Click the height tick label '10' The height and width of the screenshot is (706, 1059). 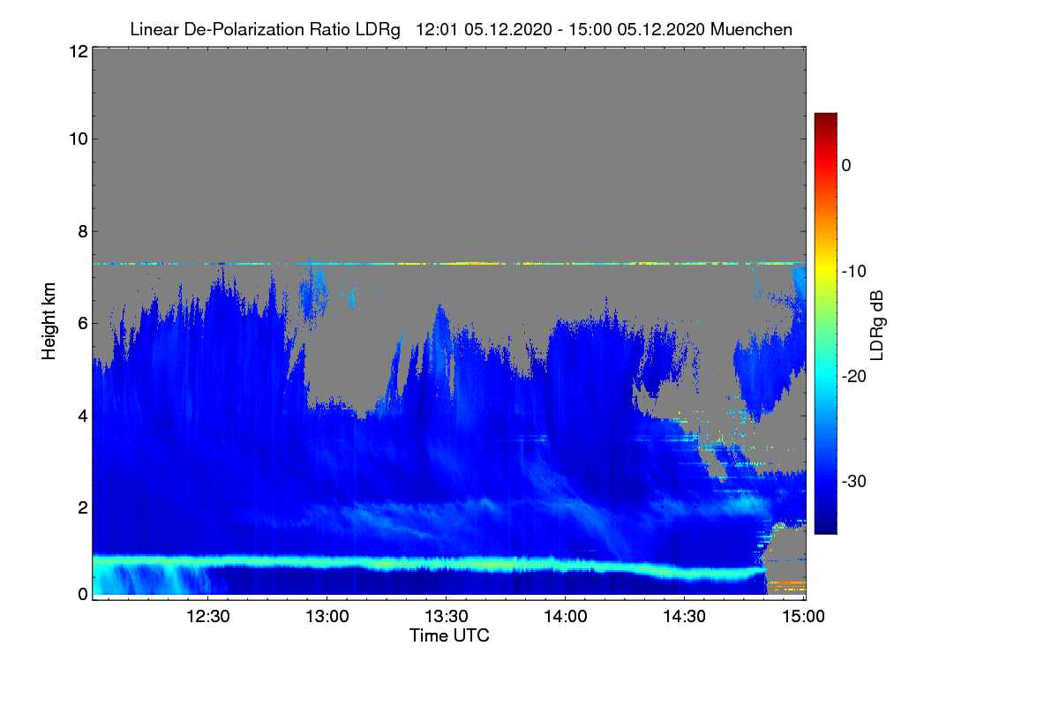78,139
